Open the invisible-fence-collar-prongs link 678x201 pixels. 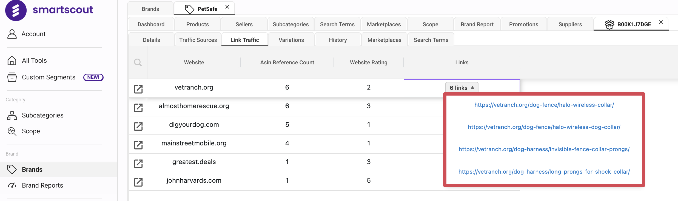pyautogui.click(x=544, y=149)
